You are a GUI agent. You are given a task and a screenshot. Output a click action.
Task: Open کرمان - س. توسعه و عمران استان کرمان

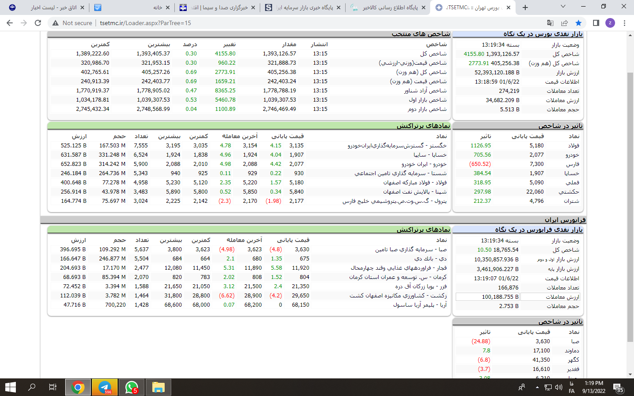[398, 277]
